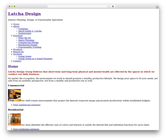Click the download icon beside the address bar

coord(113,7)
